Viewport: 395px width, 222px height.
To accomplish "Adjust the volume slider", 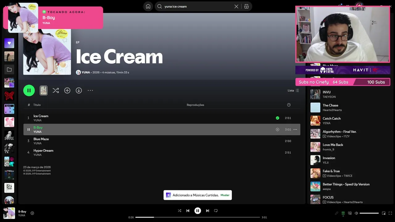I will (369, 213).
